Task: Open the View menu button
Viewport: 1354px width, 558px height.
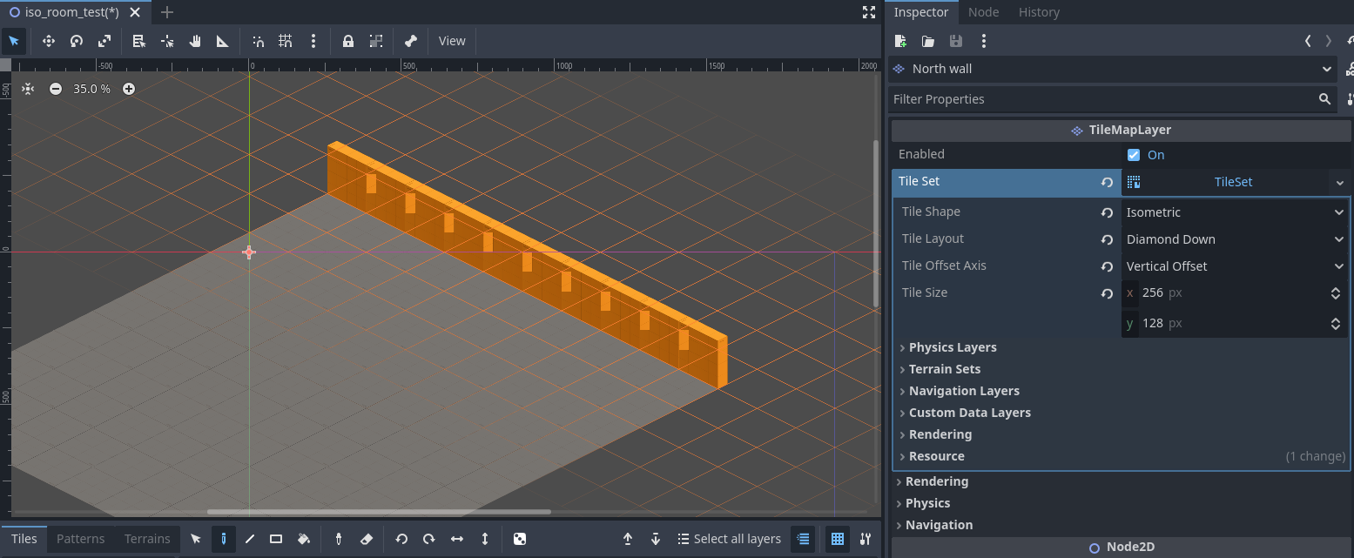Action: pos(452,41)
